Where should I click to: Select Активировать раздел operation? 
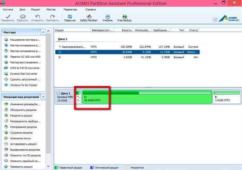coord(20,144)
